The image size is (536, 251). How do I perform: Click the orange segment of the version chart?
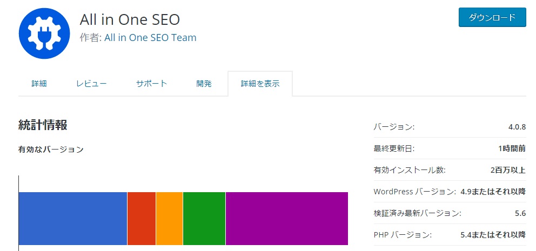tap(169, 219)
